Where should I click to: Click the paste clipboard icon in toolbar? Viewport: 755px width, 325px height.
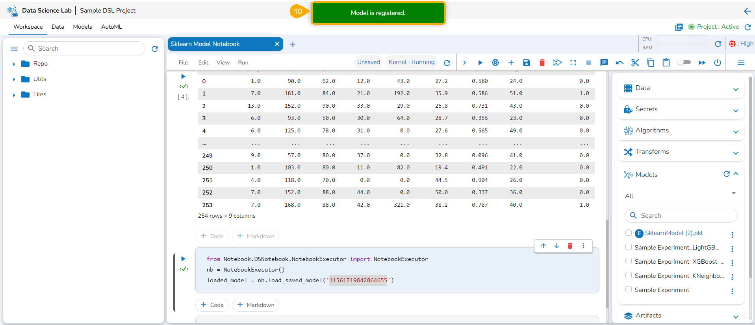pos(666,63)
